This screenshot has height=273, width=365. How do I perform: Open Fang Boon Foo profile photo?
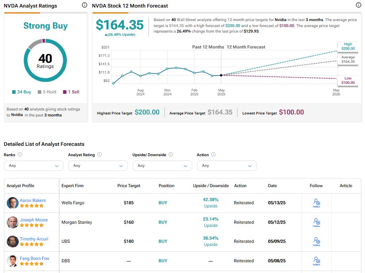pyautogui.click(x=13, y=261)
